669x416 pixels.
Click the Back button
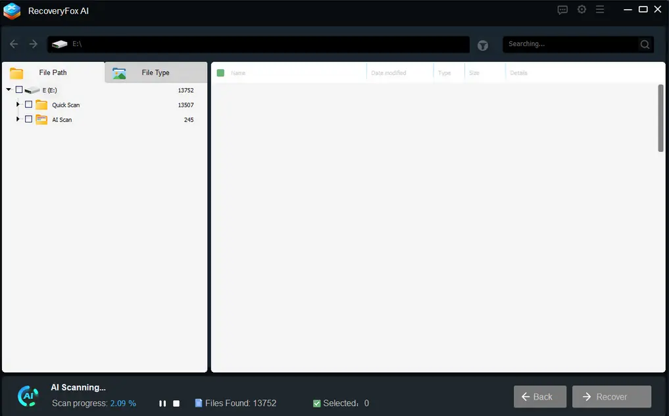point(539,397)
